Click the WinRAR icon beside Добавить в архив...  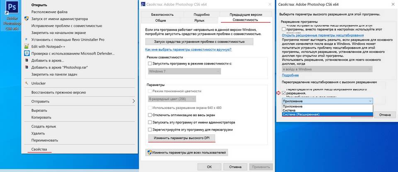point(27,60)
